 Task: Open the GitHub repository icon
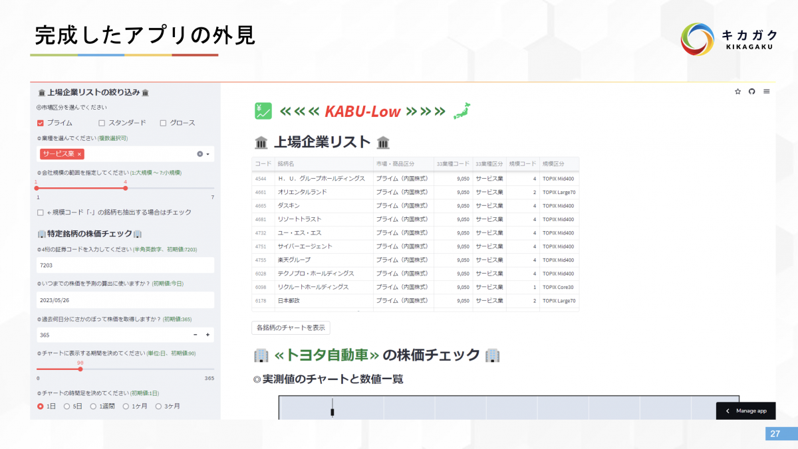coord(752,92)
